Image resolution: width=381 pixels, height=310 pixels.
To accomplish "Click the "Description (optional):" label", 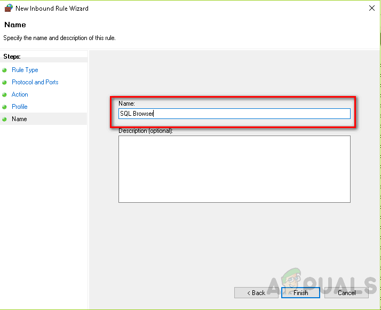I will 146,131.
